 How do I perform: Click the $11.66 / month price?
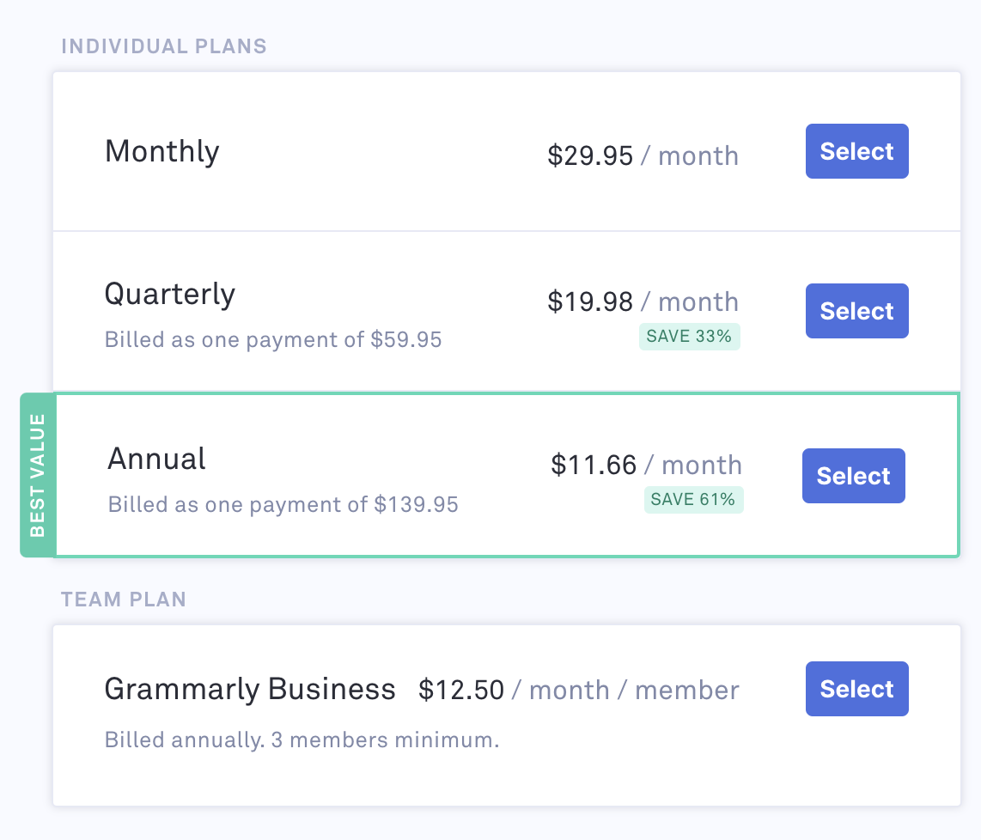(646, 466)
